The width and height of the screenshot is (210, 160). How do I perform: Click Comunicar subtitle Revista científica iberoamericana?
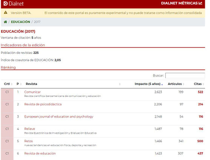click(63, 96)
